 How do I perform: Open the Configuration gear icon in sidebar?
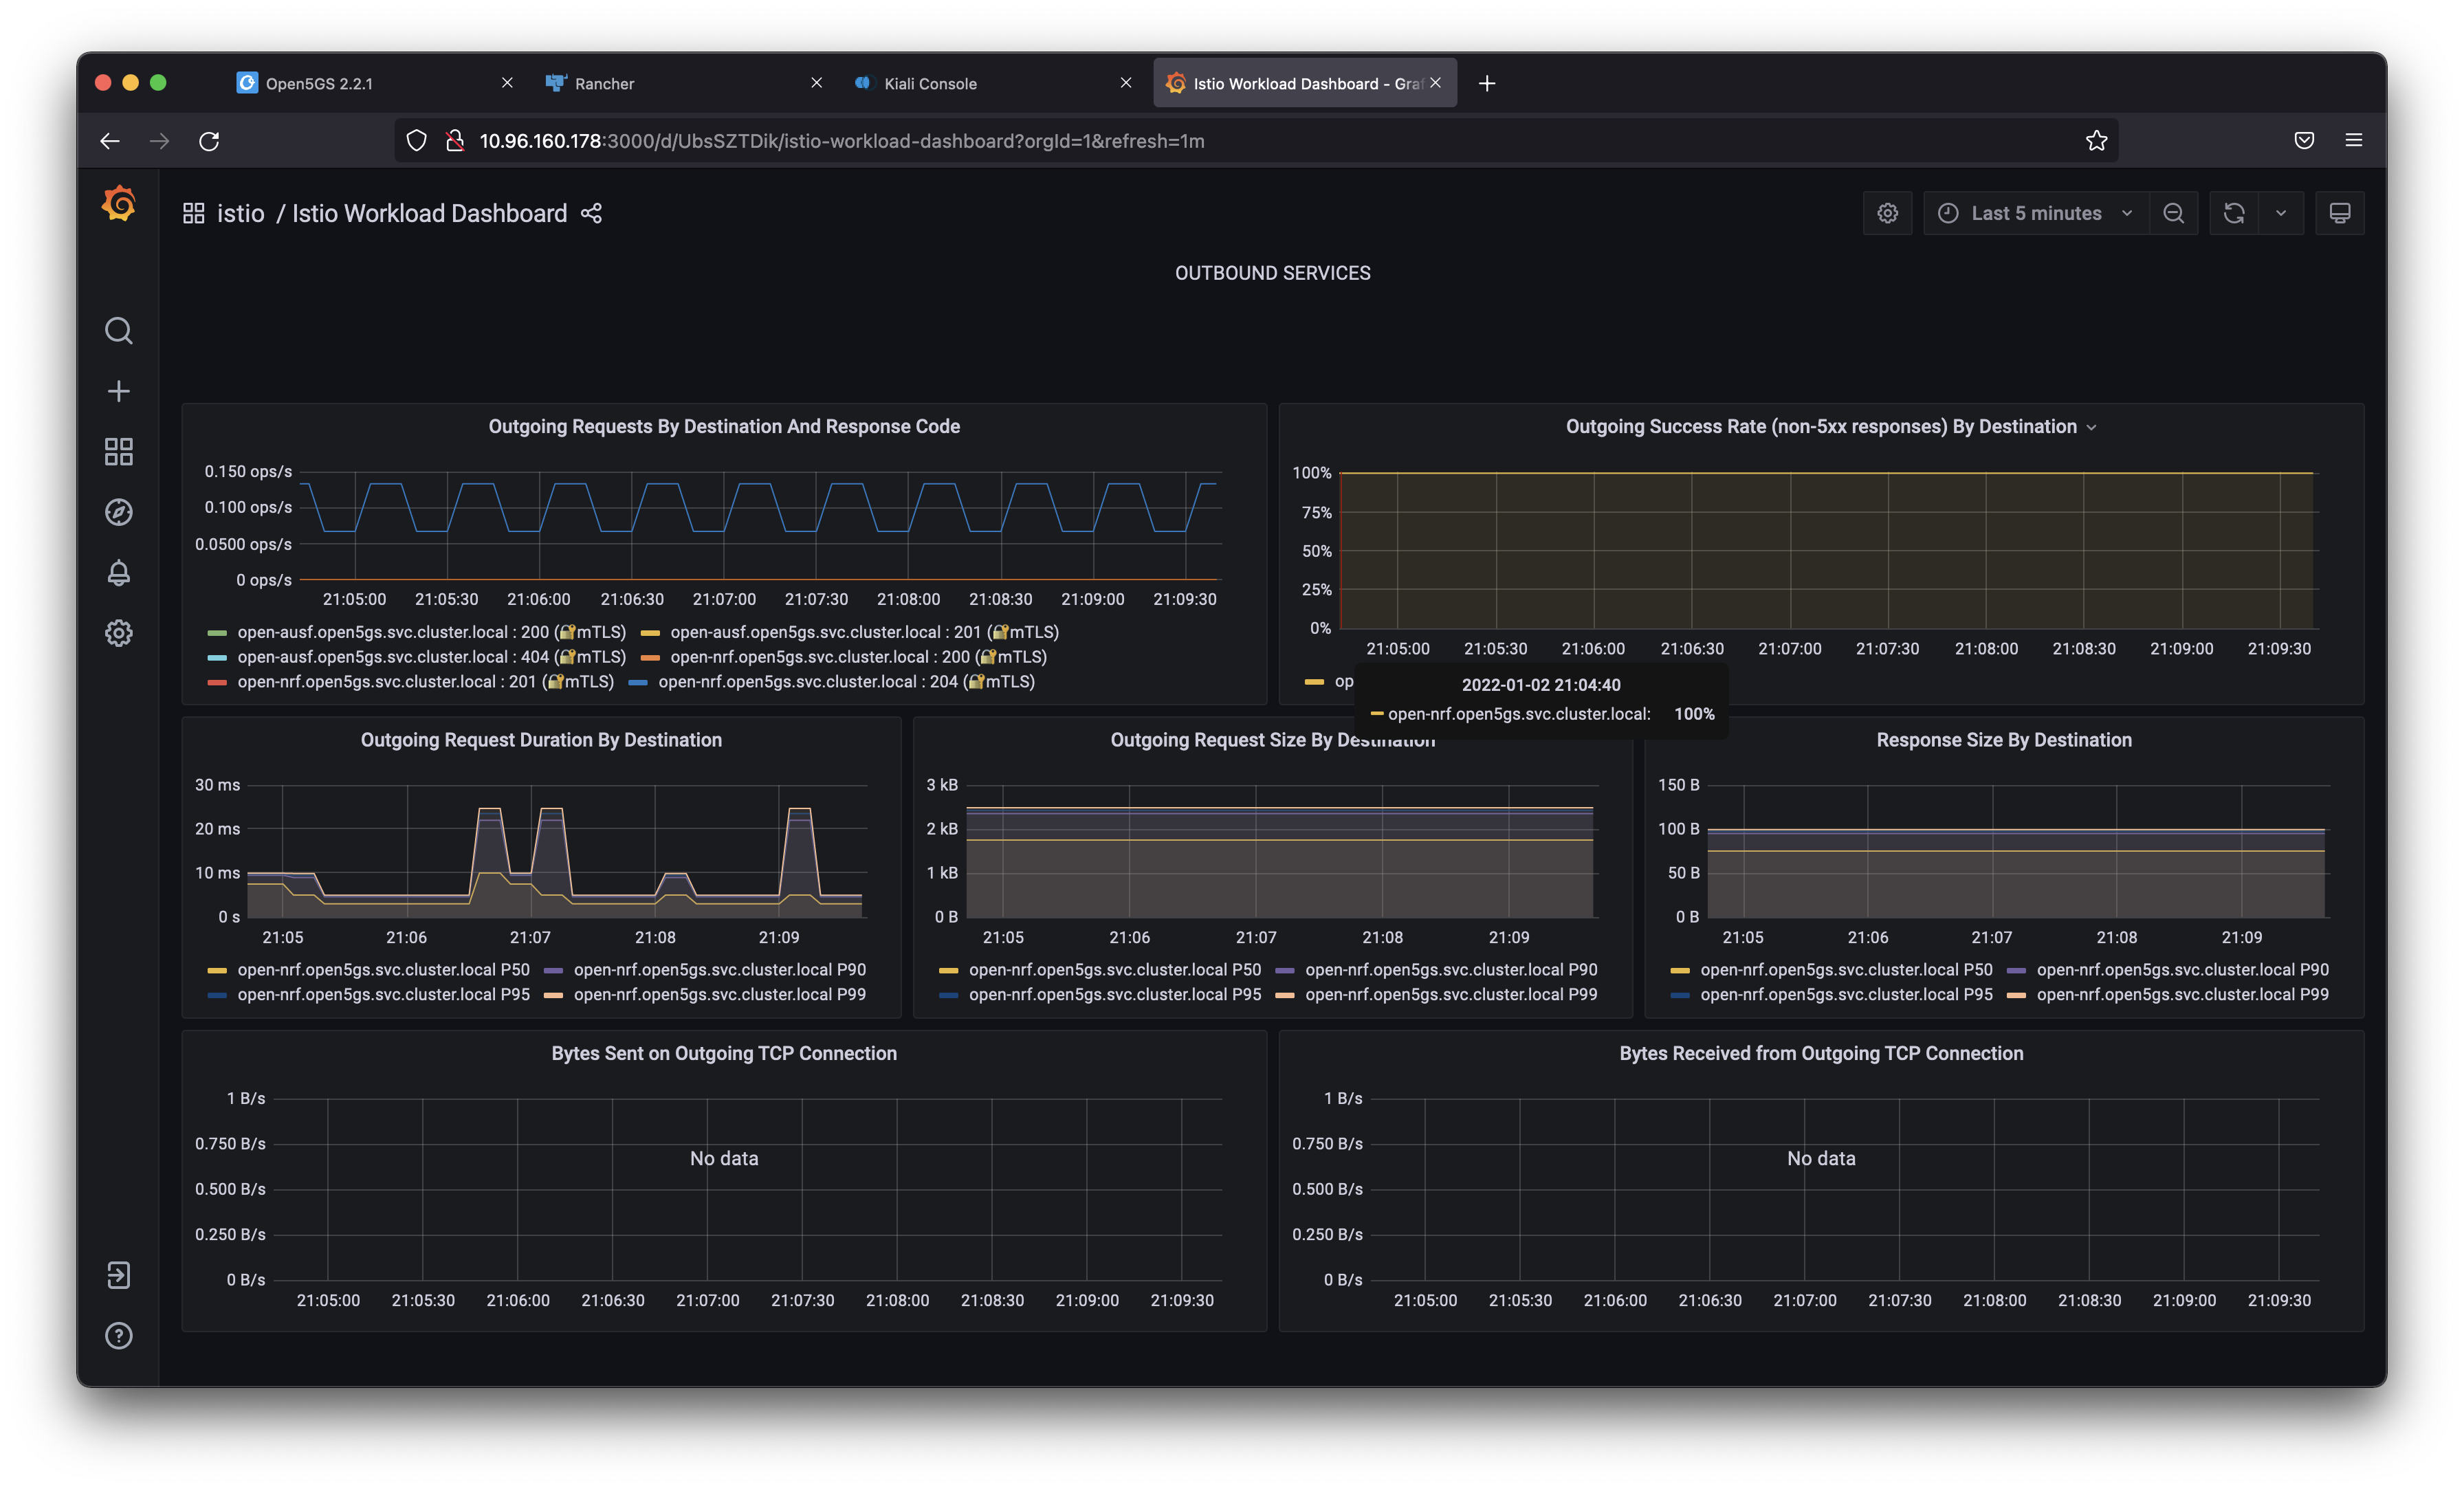pos(119,633)
